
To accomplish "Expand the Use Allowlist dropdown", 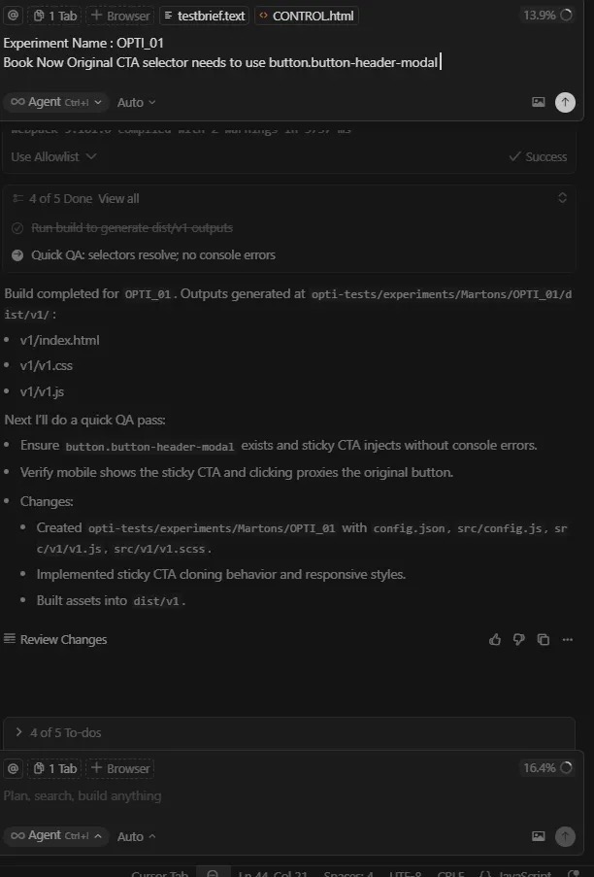I will [x=54, y=156].
